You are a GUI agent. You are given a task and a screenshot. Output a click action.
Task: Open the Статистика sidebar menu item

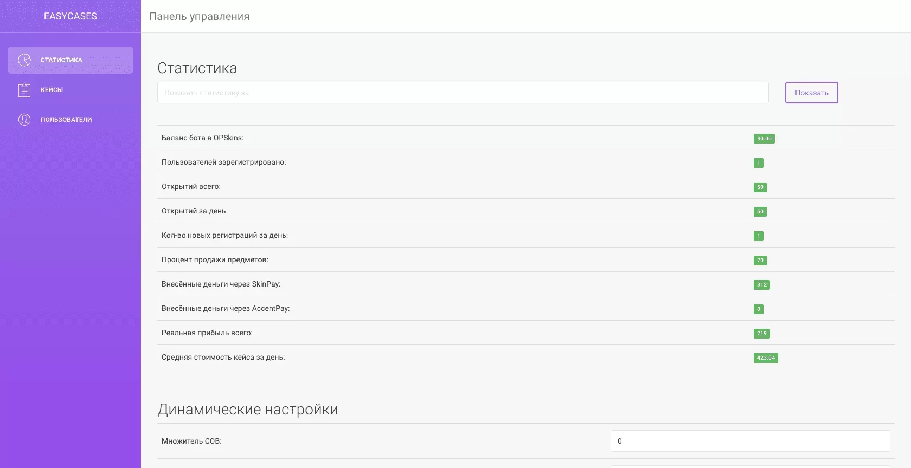point(70,60)
